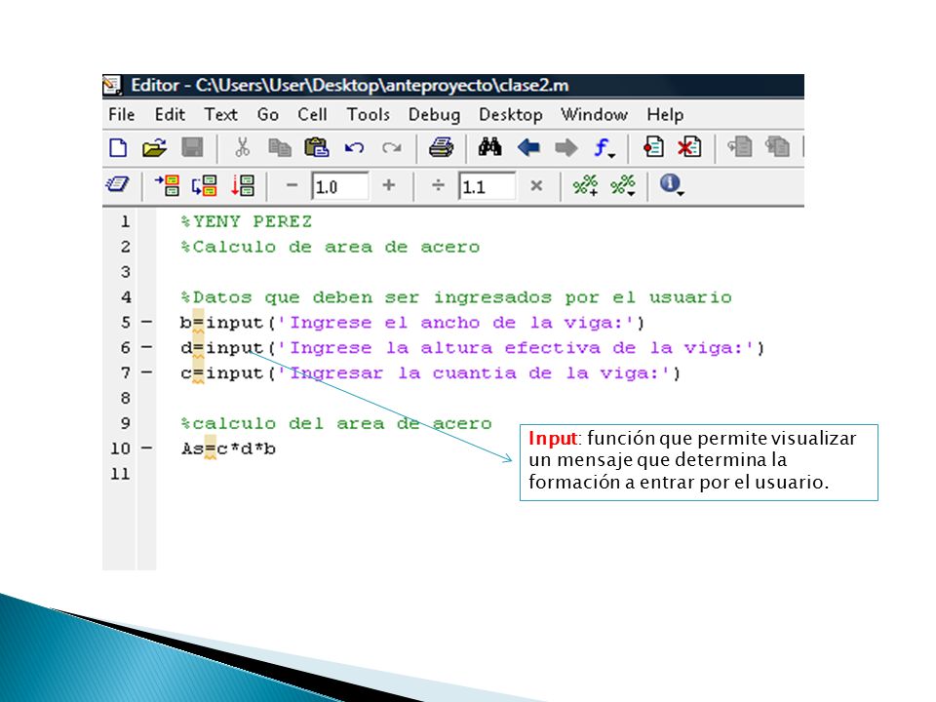Toggle breakpoint dash on line 10
Screen dimensions: 936x702
[146, 448]
